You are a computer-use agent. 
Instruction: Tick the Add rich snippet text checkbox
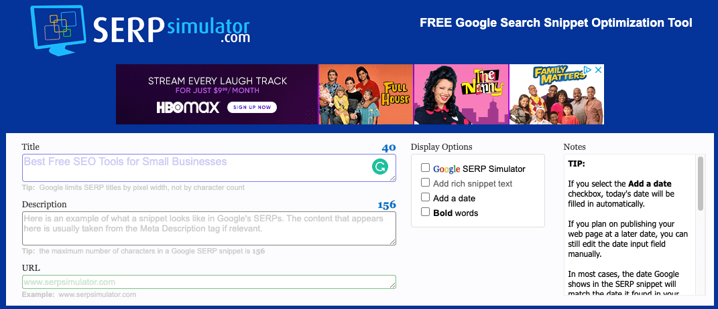tap(426, 183)
